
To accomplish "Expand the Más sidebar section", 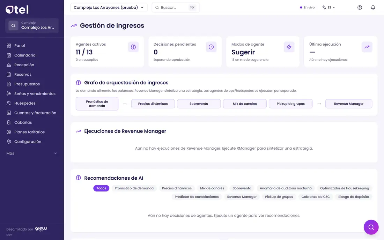I will [x=32, y=153].
